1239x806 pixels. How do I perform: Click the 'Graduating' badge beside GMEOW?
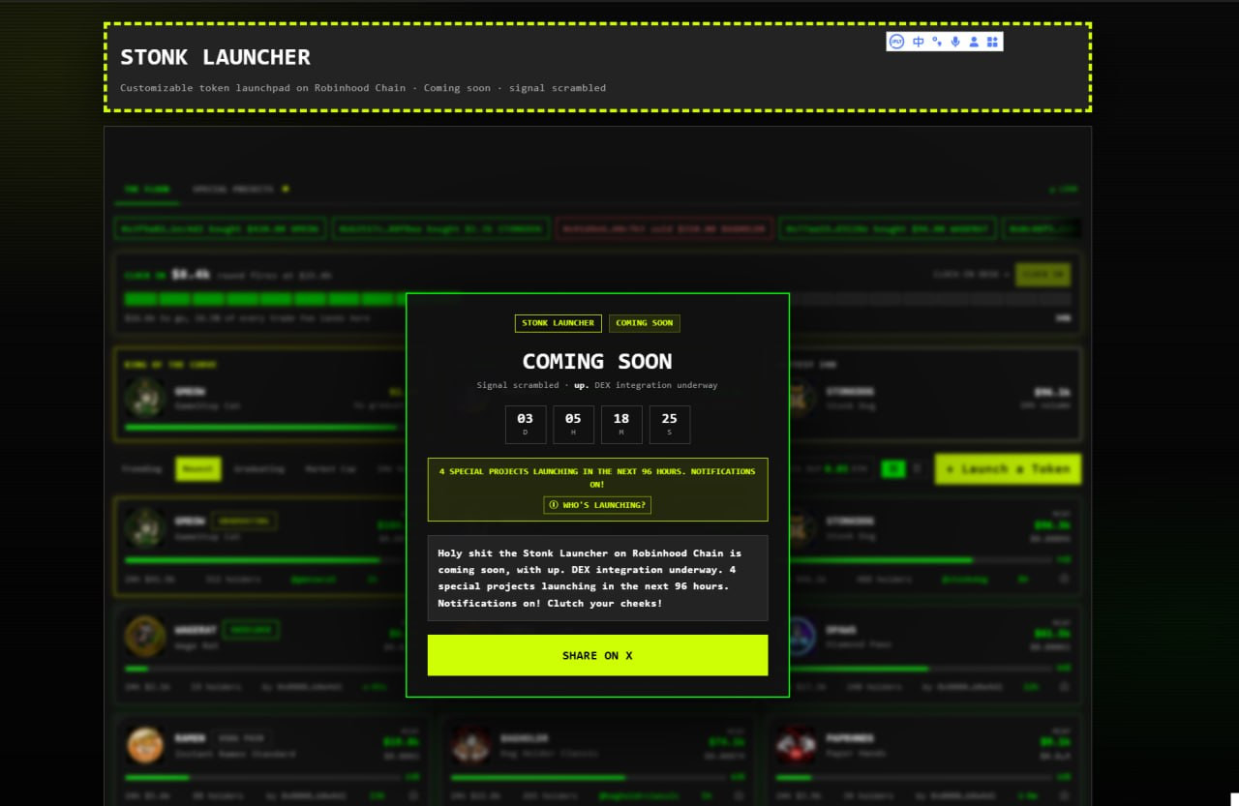[x=244, y=521]
